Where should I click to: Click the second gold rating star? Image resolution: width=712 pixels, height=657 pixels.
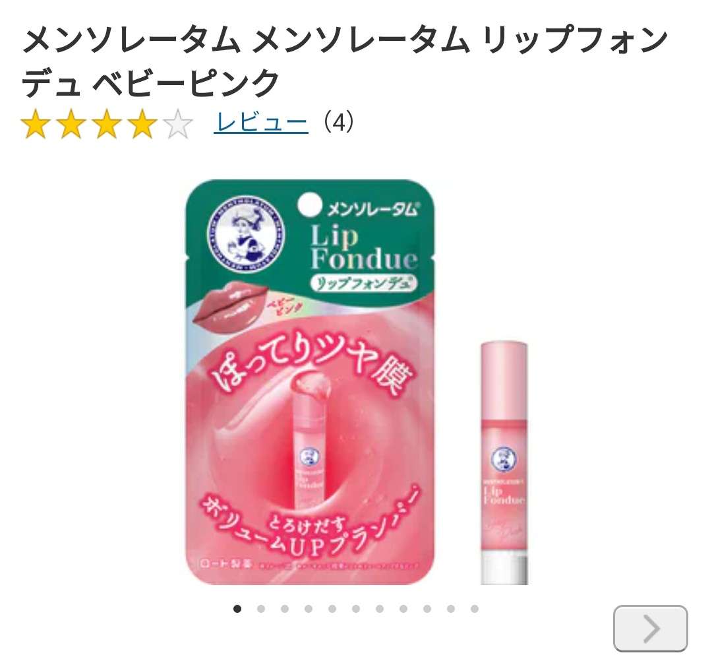pos(71,123)
